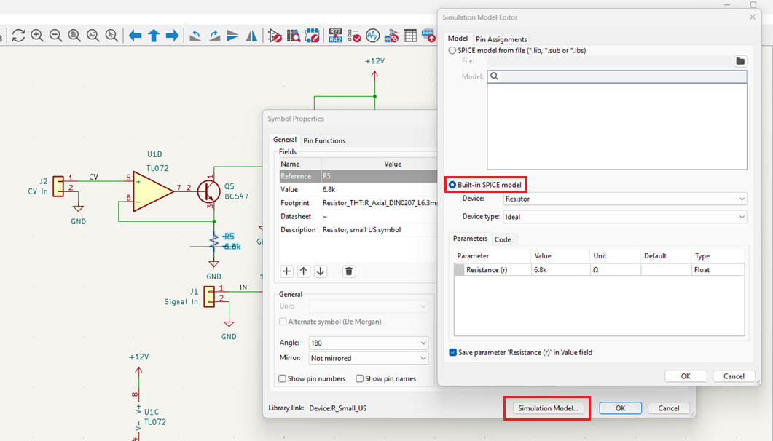Viewport: 773px width, 441px height.
Task: Cancel the Symbol Properties dialog
Action: click(x=669, y=408)
